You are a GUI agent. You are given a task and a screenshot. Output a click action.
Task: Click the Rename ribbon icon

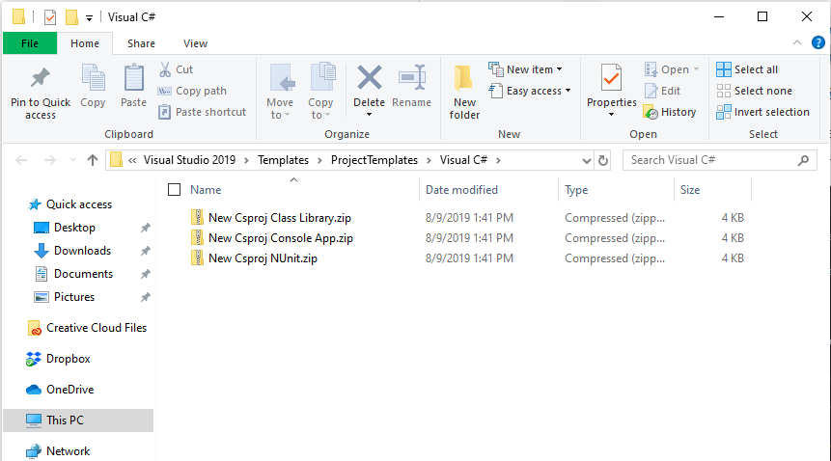(412, 77)
